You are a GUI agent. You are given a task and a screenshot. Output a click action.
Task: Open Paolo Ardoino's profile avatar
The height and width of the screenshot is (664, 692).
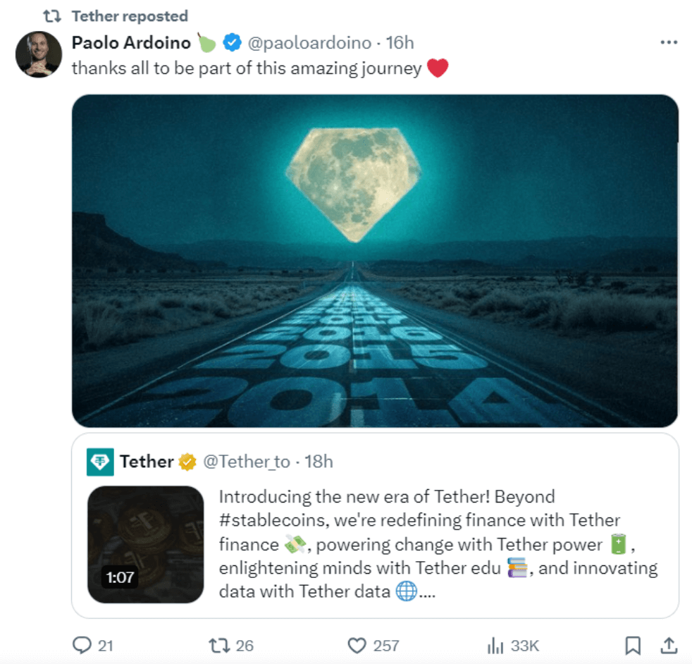[39, 54]
